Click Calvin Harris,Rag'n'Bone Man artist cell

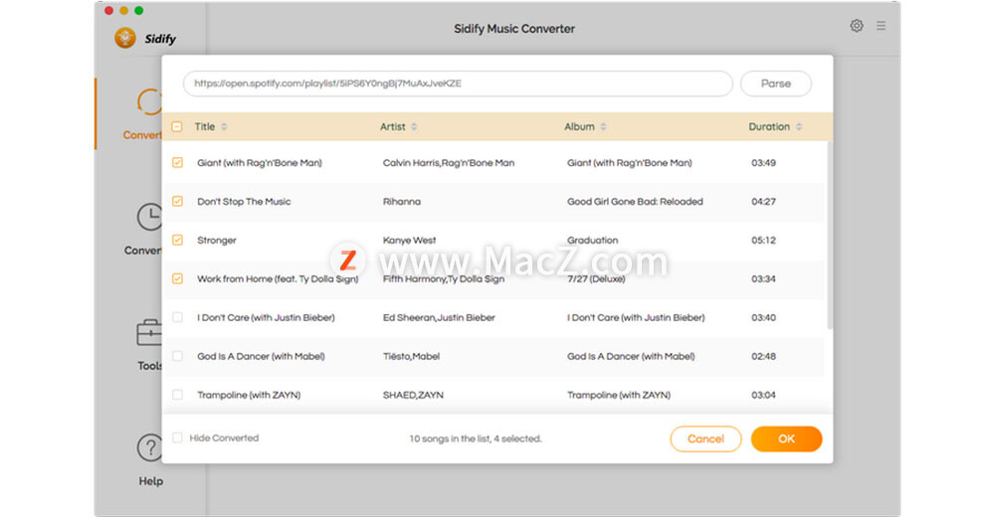click(x=449, y=163)
